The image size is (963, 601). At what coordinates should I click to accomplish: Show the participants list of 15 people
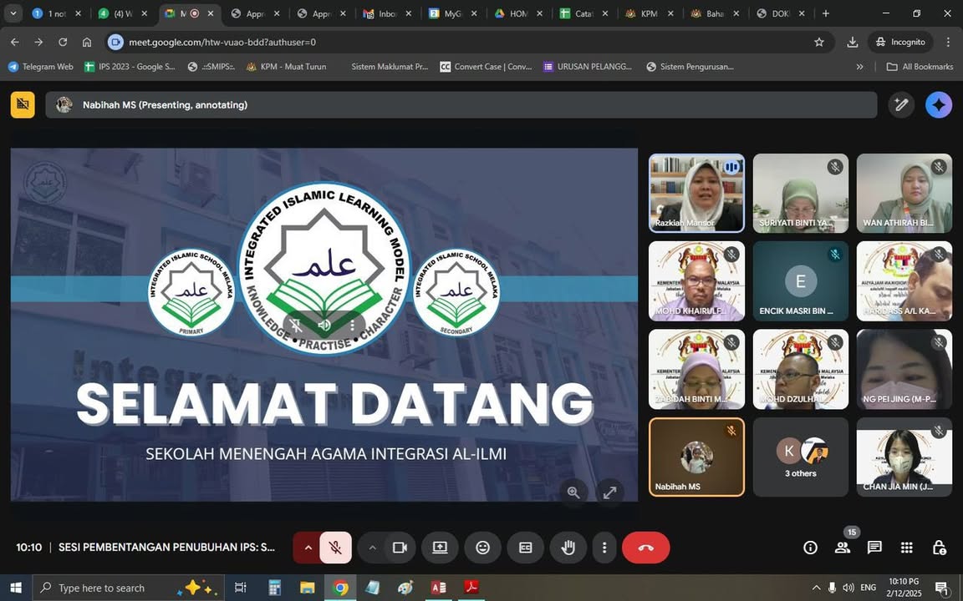click(x=842, y=548)
